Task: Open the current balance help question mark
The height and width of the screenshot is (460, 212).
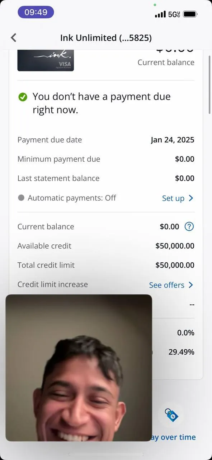Action: [189, 226]
